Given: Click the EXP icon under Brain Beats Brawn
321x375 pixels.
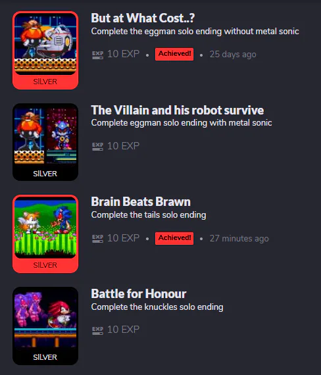Looking at the screenshot, I should (97, 238).
